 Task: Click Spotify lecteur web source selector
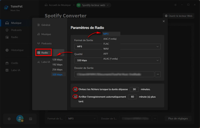[x=94, y=5]
